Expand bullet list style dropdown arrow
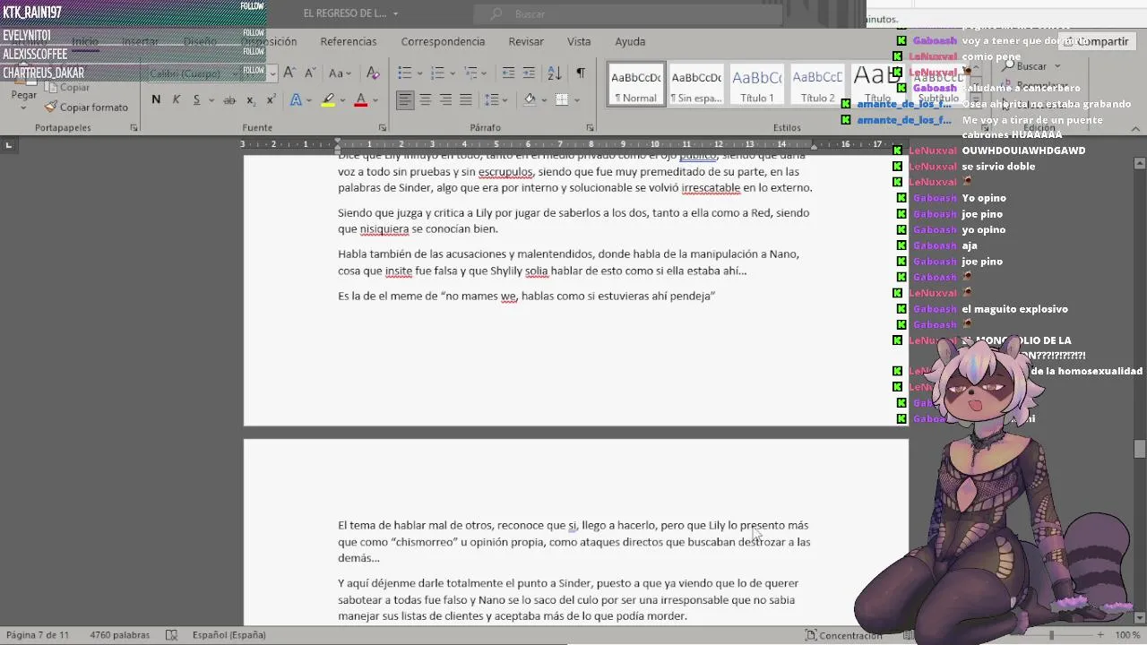 point(419,73)
